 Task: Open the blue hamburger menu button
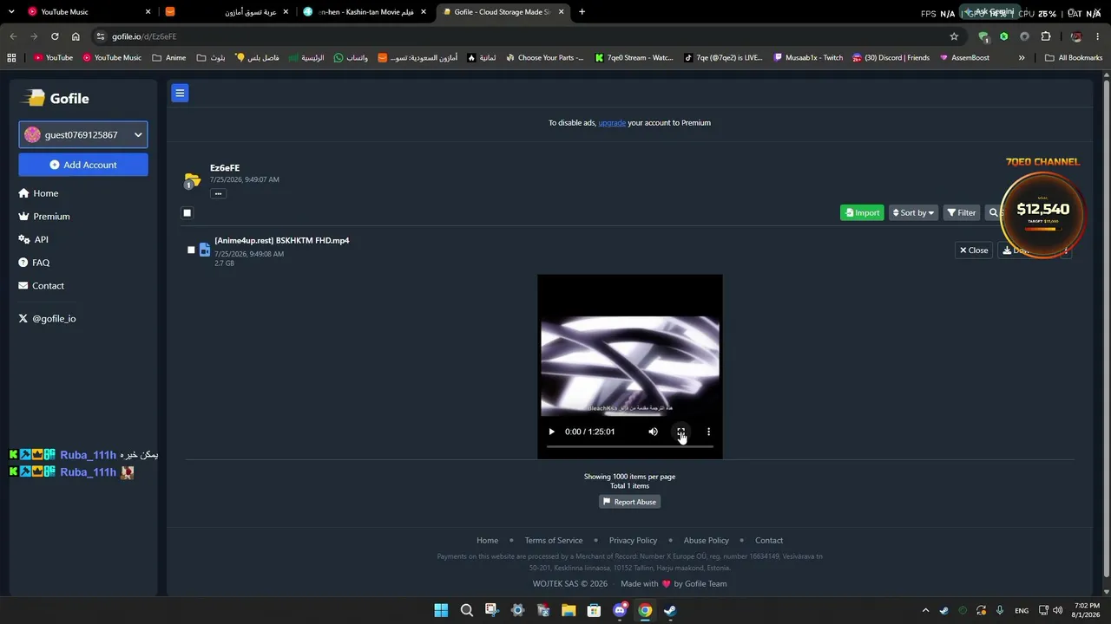[180, 93]
